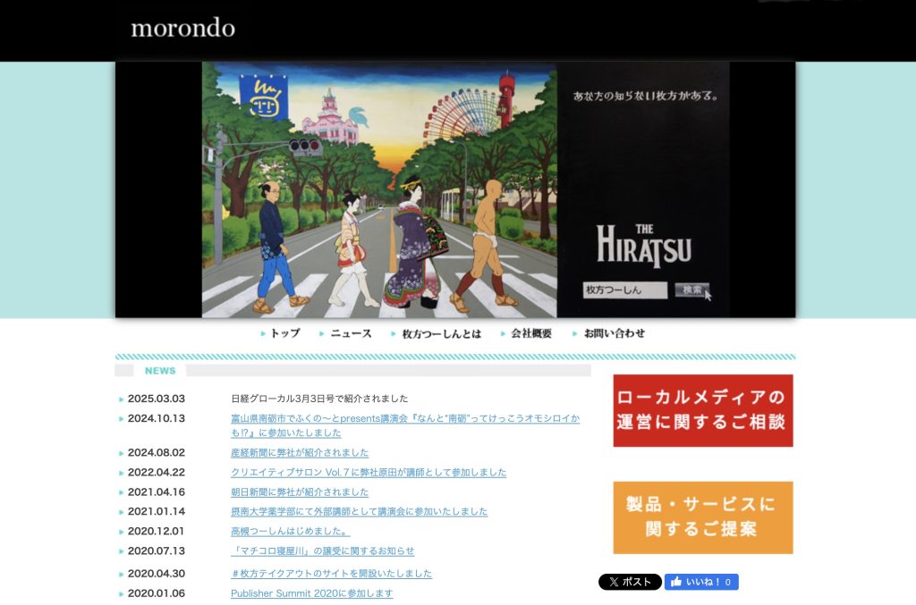Image resolution: width=916 pixels, height=605 pixels.
Task: Click the Hiratsu crosswalk hero image
Action: pos(379,189)
